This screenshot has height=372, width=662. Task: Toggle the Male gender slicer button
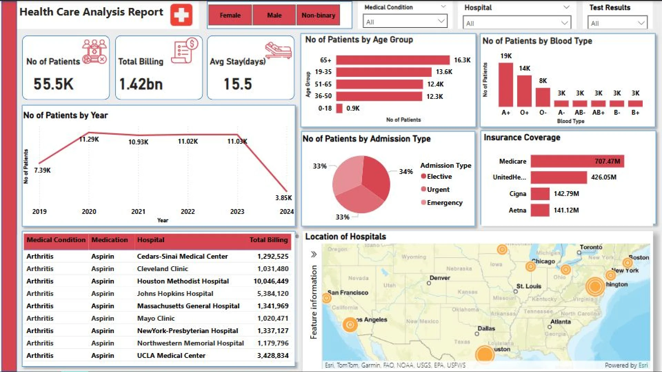274,15
